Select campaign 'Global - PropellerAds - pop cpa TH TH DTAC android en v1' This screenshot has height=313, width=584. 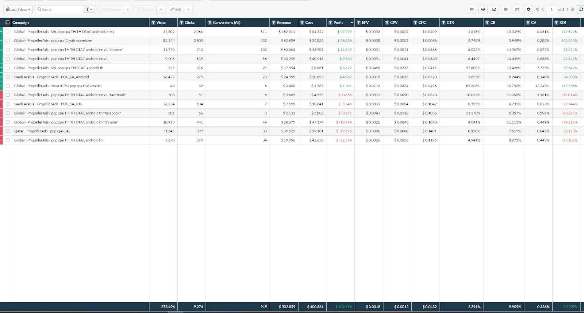(x=61, y=59)
